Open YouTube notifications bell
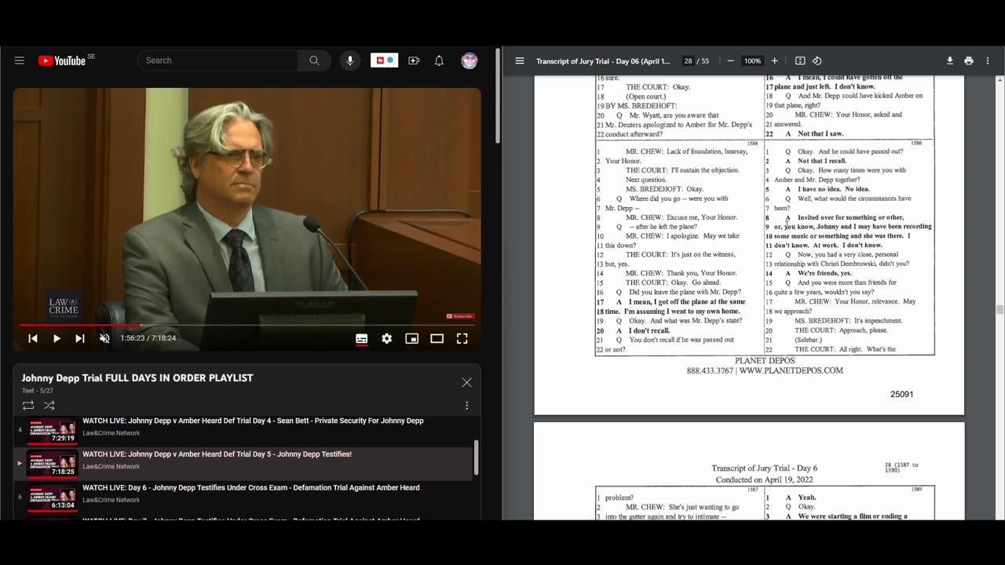The image size is (1005, 565). click(x=439, y=60)
